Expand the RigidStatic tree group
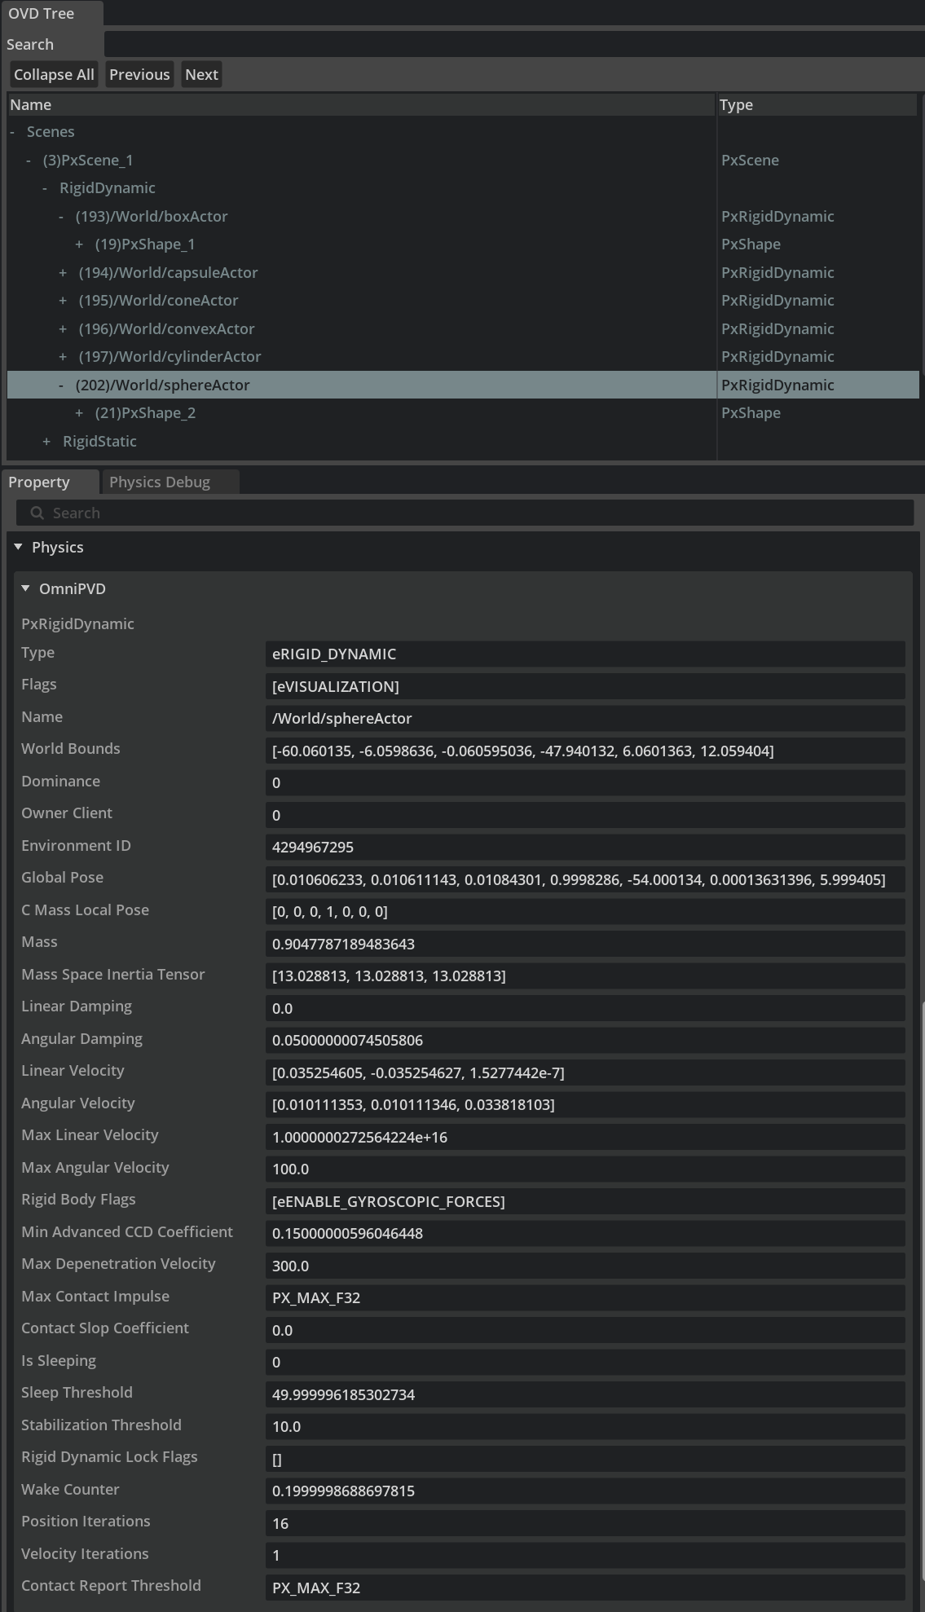This screenshot has height=1612, width=925. click(46, 442)
